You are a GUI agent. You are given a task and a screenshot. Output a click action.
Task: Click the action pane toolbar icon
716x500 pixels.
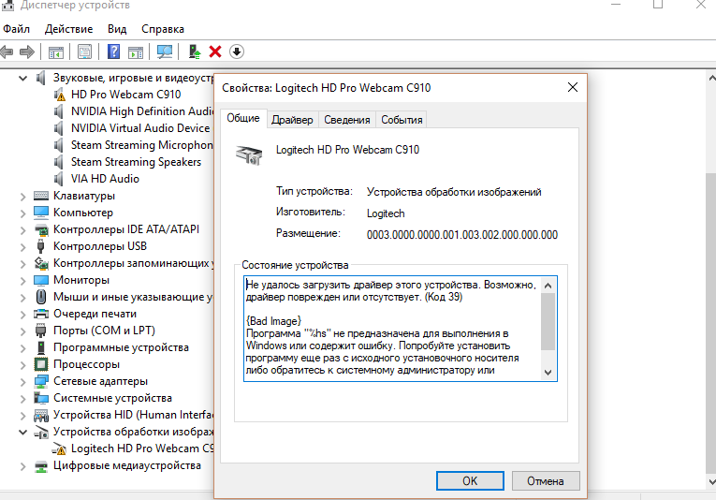coord(136,52)
